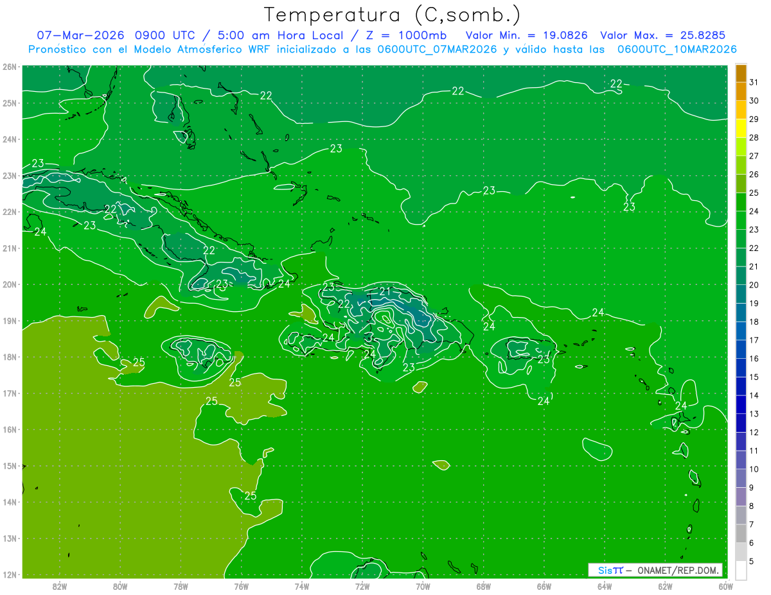Click the '0600UTC_10MAR2026' valid-until time
771x595 pixels.
click(x=677, y=49)
